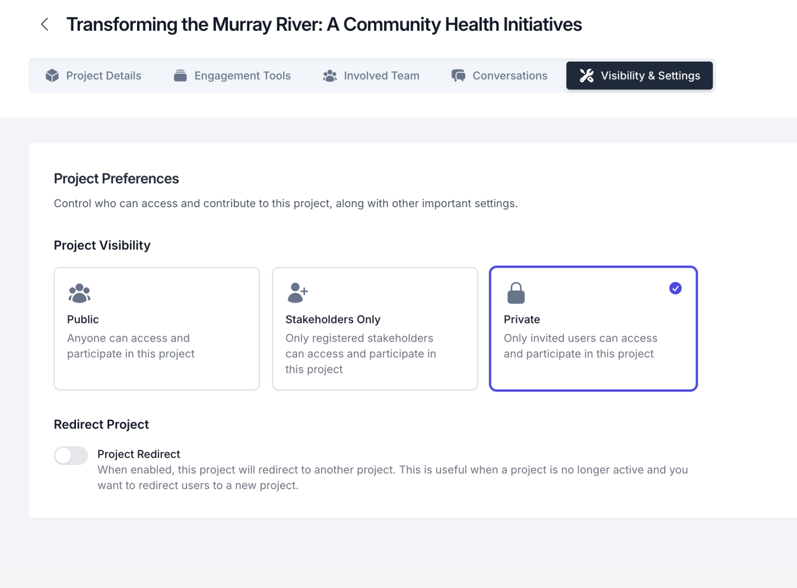This screenshot has height=588, width=797.
Task: Click the stacked tray icon for Engagement Tools
Action: [180, 76]
